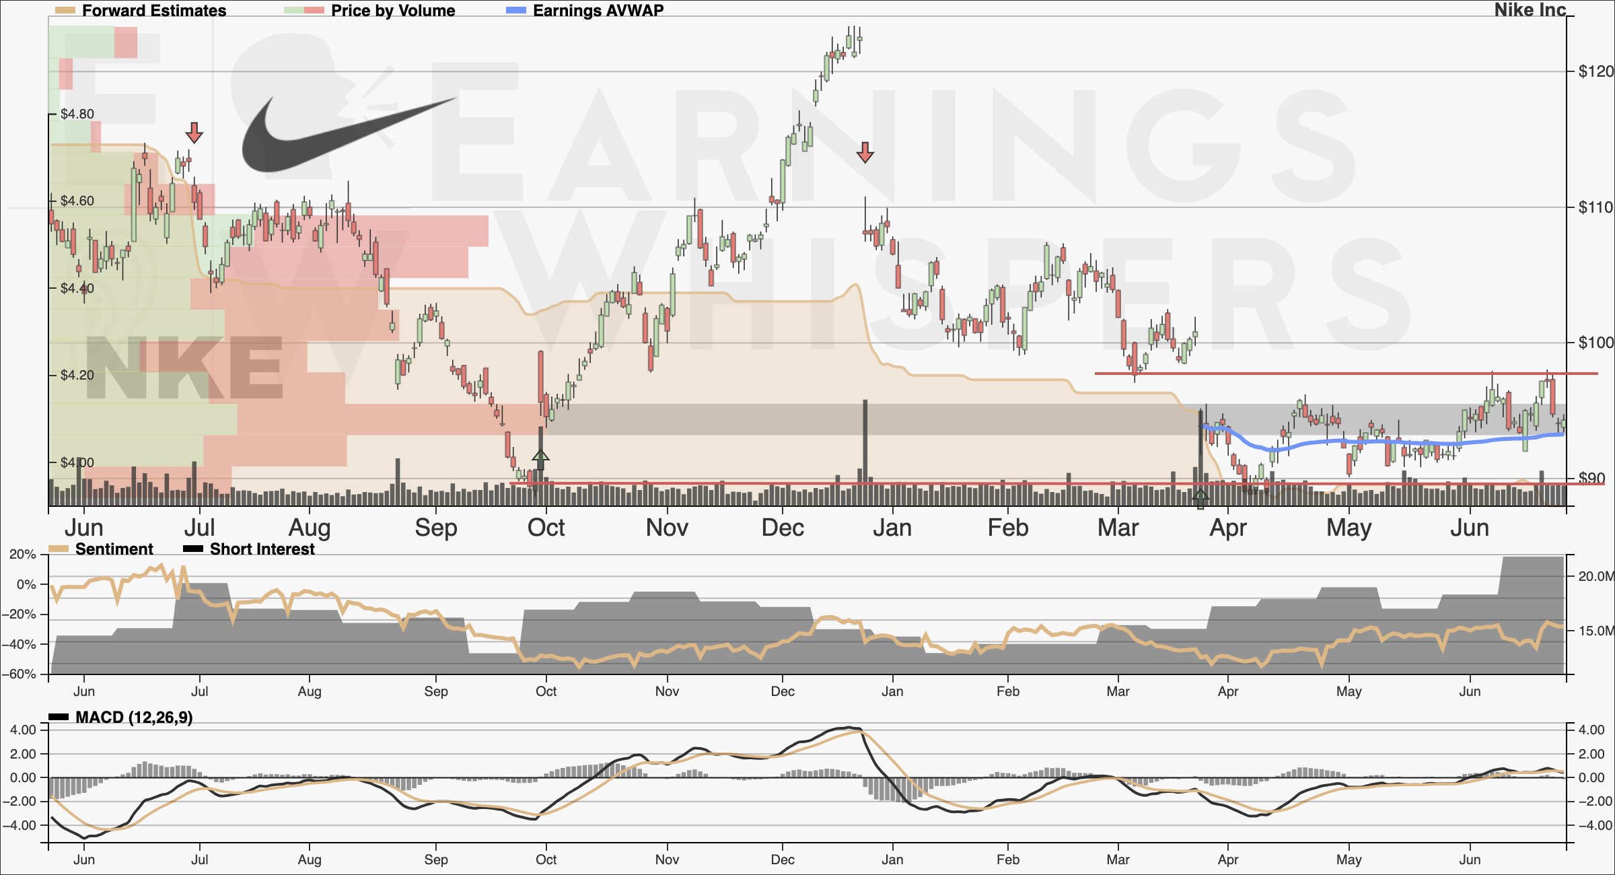Click the black Short Interest legend swatch
The height and width of the screenshot is (875, 1615).
pyautogui.click(x=193, y=549)
